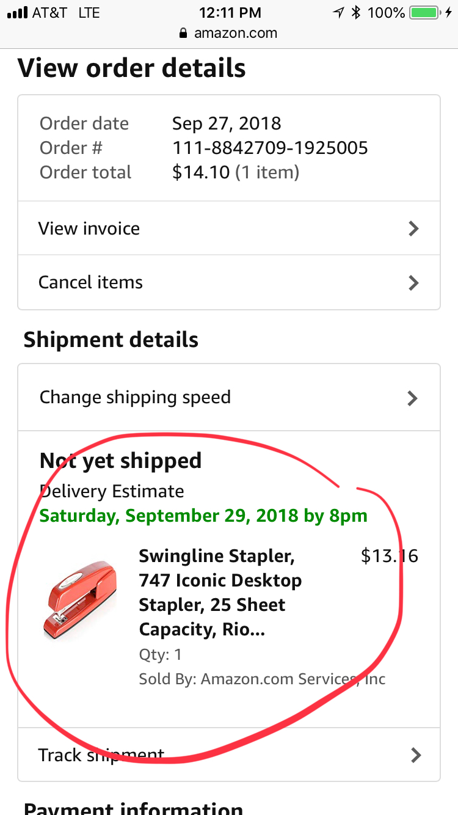Tap the battery icon in status bar
Image resolution: width=458 pixels, height=815 pixels.
(426, 13)
